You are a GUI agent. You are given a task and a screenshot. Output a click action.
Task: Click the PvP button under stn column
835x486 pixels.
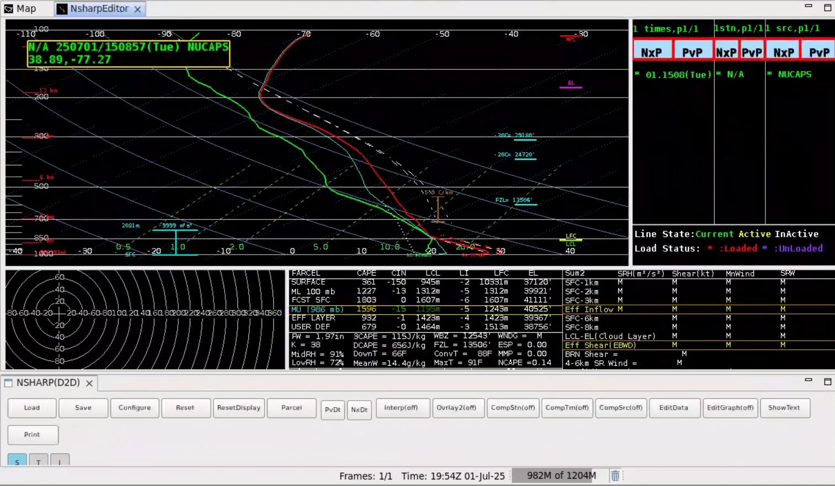click(x=752, y=51)
